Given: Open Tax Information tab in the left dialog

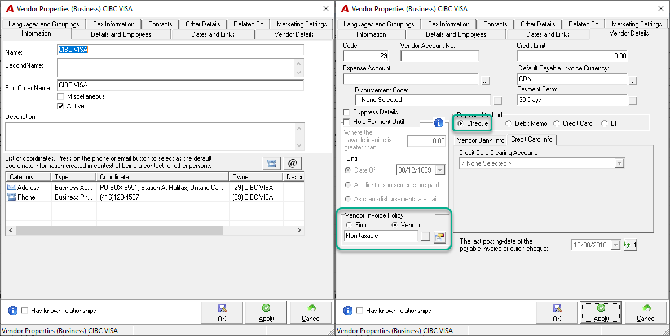Looking at the screenshot, I should point(114,24).
